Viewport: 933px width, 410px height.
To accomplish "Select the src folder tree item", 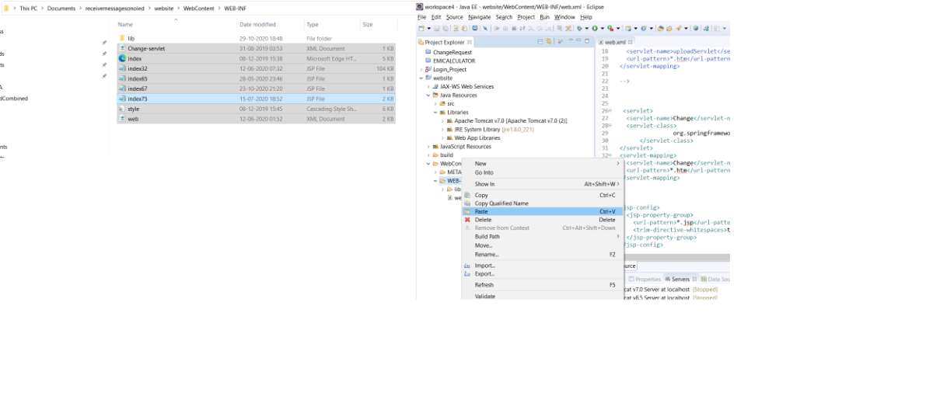I will click(x=450, y=103).
